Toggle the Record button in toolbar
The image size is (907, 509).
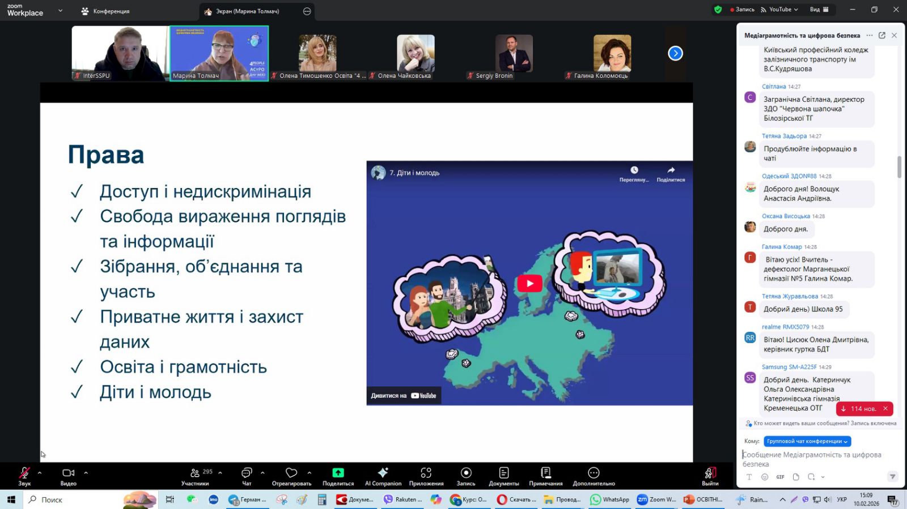tap(466, 473)
